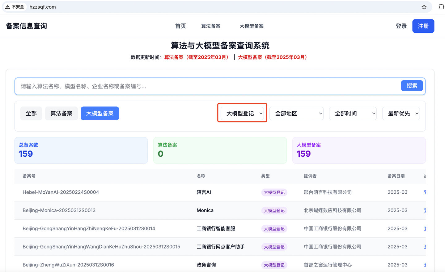This screenshot has height=272, width=445.
Task: Click record number Beijing-Monica-20250312S0013
Action: click(59, 210)
